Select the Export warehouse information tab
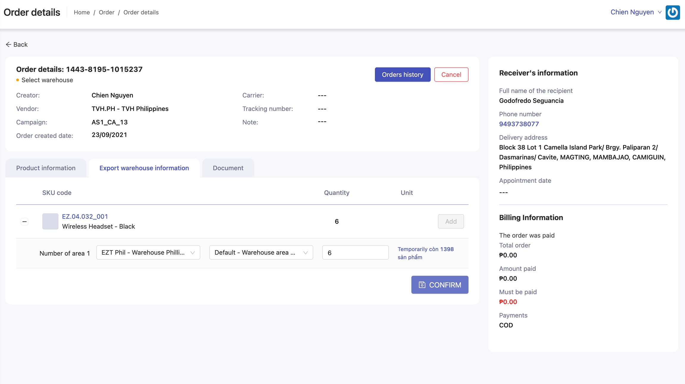Viewport: 685px width, 384px height. click(144, 168)
